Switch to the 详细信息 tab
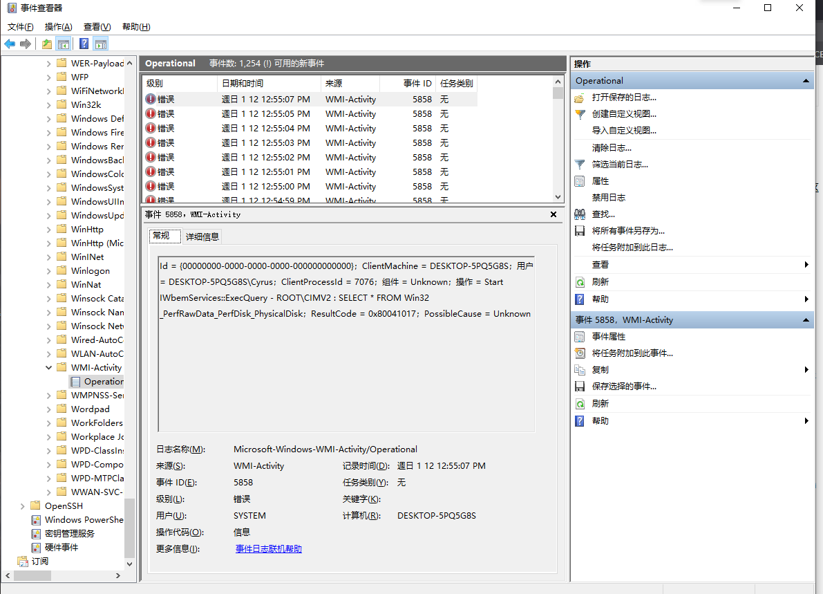The width and height of the screenshot is (823, 594). [202, 236]
